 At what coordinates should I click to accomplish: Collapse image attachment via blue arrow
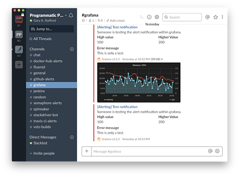(162, 60)
